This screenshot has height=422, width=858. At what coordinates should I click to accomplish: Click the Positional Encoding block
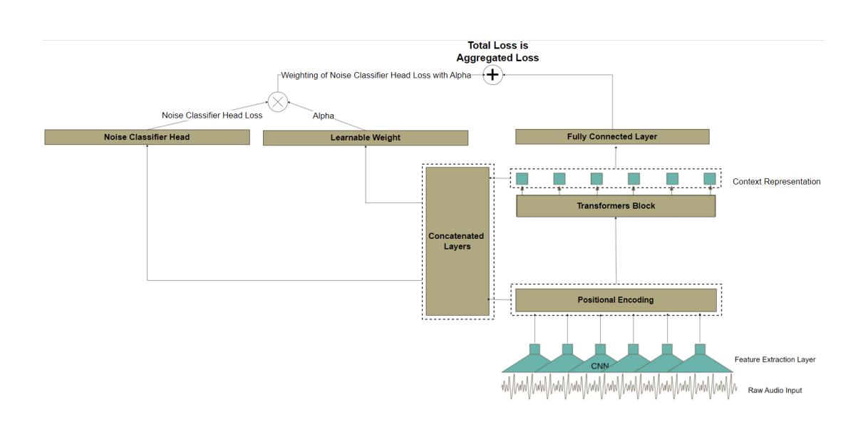click(x=615, y=300)
